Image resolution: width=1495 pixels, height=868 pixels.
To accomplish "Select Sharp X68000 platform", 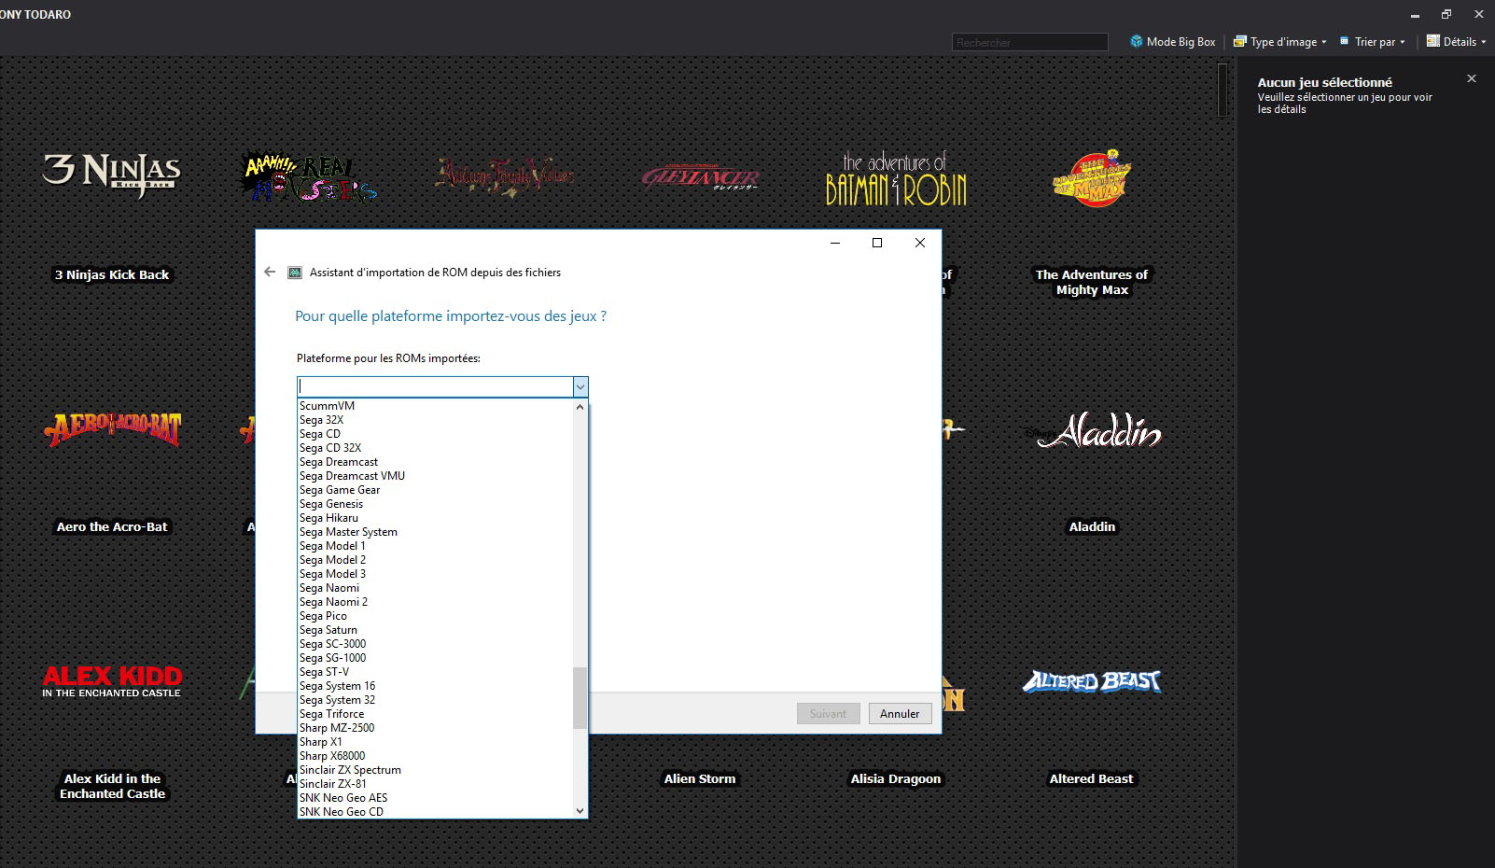I will pos(435,756).
